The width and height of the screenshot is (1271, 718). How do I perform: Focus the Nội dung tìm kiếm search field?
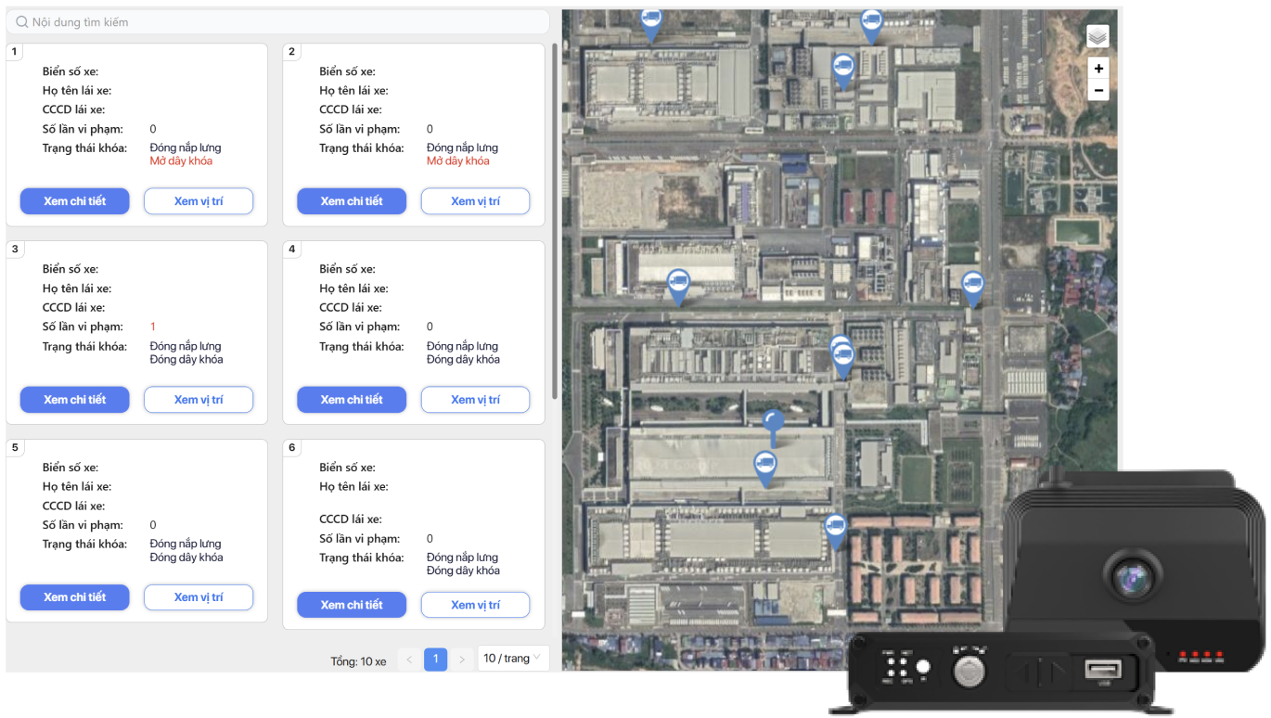(x=278, y=22)
